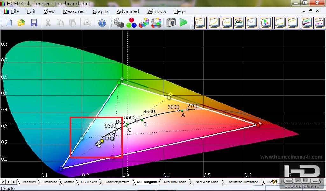Measure gray scale with gray spheres icon

pyautogui.click(x=119, y=23)
